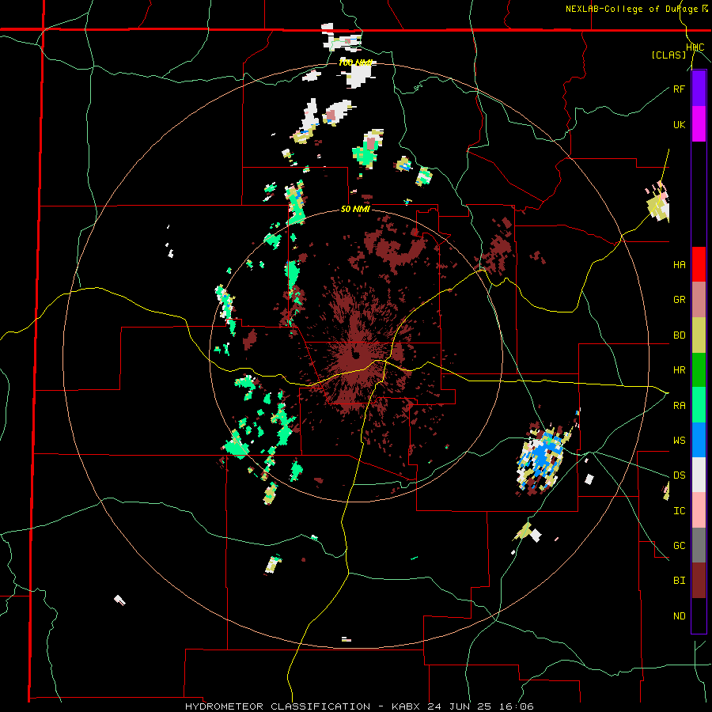Click the 'UK' legend label
Image resolution: width=712 pixels, height=712 pixels.
click(679, 124)
